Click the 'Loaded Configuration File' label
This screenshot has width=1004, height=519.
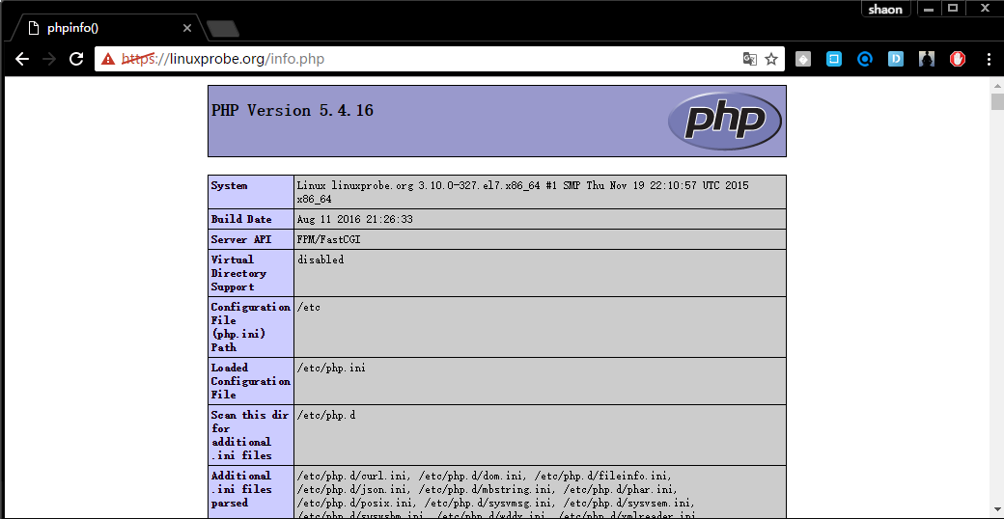(x=250, y=381)
